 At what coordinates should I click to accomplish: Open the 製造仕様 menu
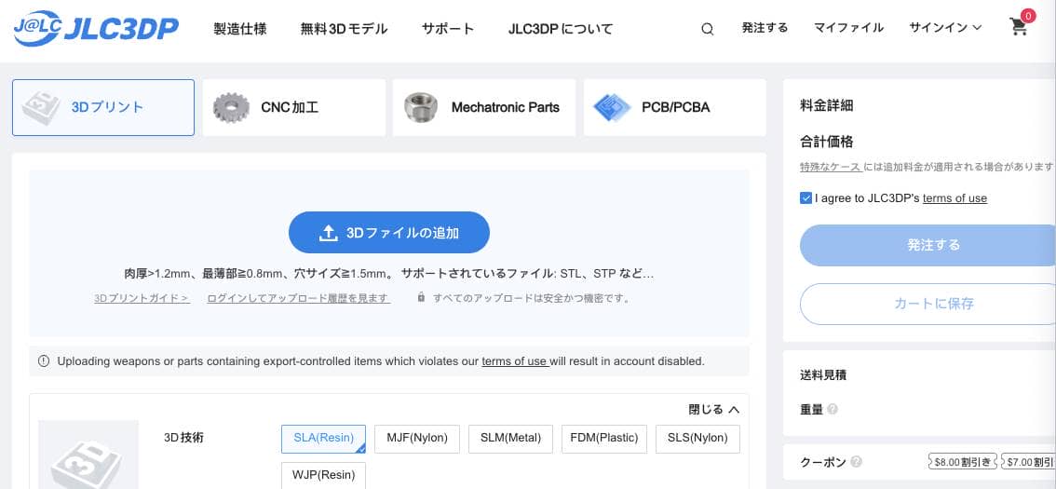click(x=240, y=29)
